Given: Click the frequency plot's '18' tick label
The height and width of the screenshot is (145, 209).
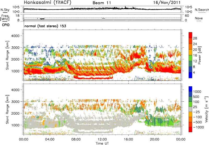Looking at the screenshot, I should [17, 15].
